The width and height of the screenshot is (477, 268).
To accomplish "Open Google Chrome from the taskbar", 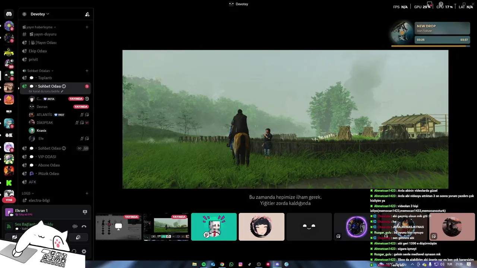I will point(222,264).
